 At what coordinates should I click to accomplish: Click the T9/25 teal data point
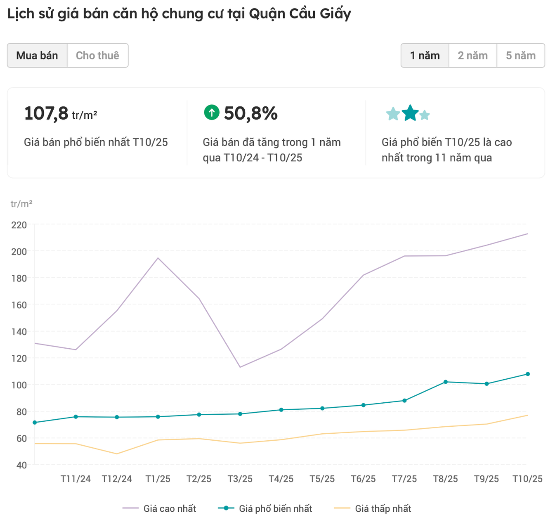point(487,384)
